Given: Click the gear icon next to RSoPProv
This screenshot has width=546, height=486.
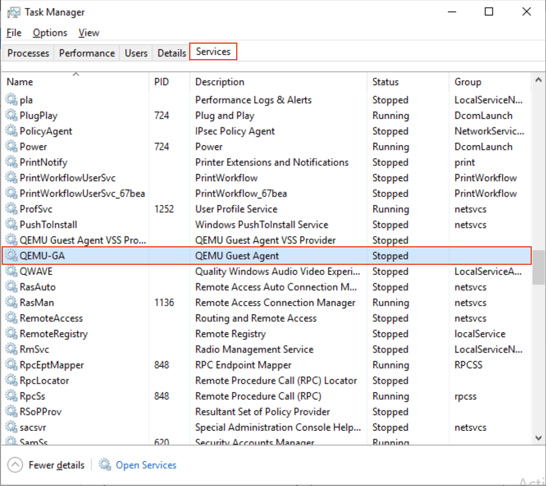Looking at the screenshot, I should click(11, 411).
